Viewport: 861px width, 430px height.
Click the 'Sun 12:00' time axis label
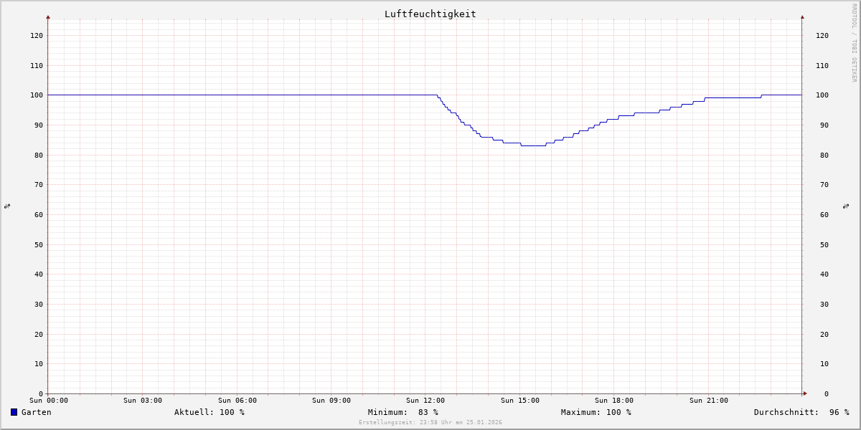click(425, 401)
